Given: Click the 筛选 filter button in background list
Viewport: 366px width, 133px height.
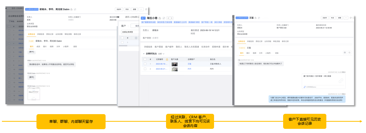Looking at the screenshot, I should tap(12, 21).
